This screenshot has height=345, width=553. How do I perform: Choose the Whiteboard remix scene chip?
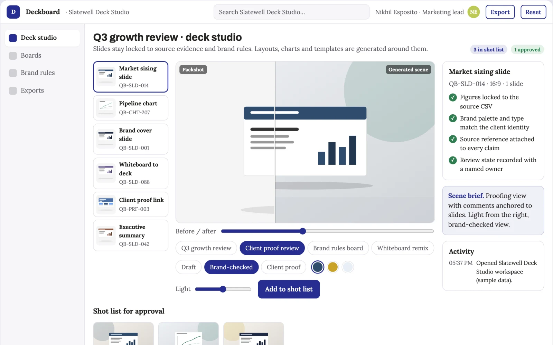(403, 248)
